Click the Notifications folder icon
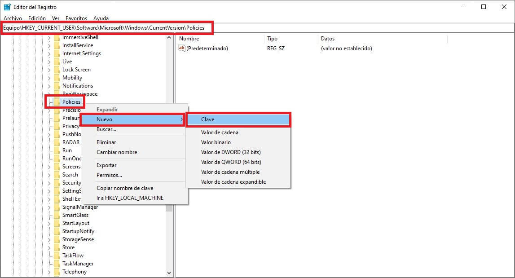The height and width of the screenshot is (278, 515). (x=57, y=86)
